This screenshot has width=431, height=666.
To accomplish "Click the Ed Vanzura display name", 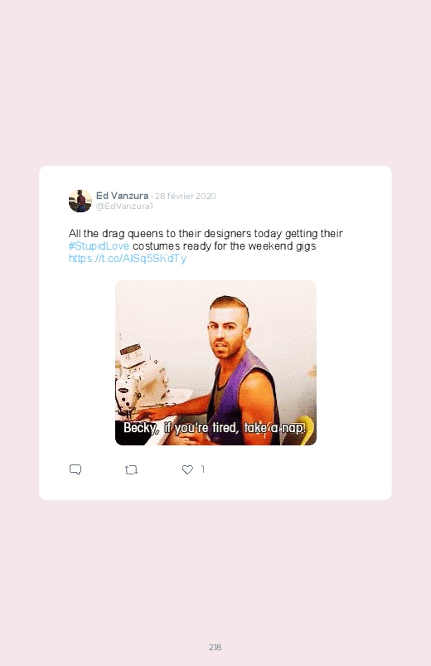I will [123, 196].
